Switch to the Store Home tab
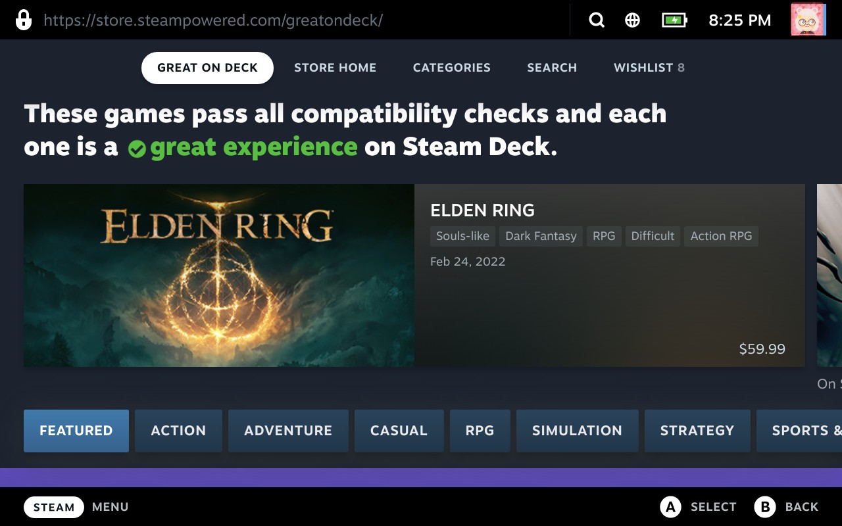842x526 pixels. 335,68
